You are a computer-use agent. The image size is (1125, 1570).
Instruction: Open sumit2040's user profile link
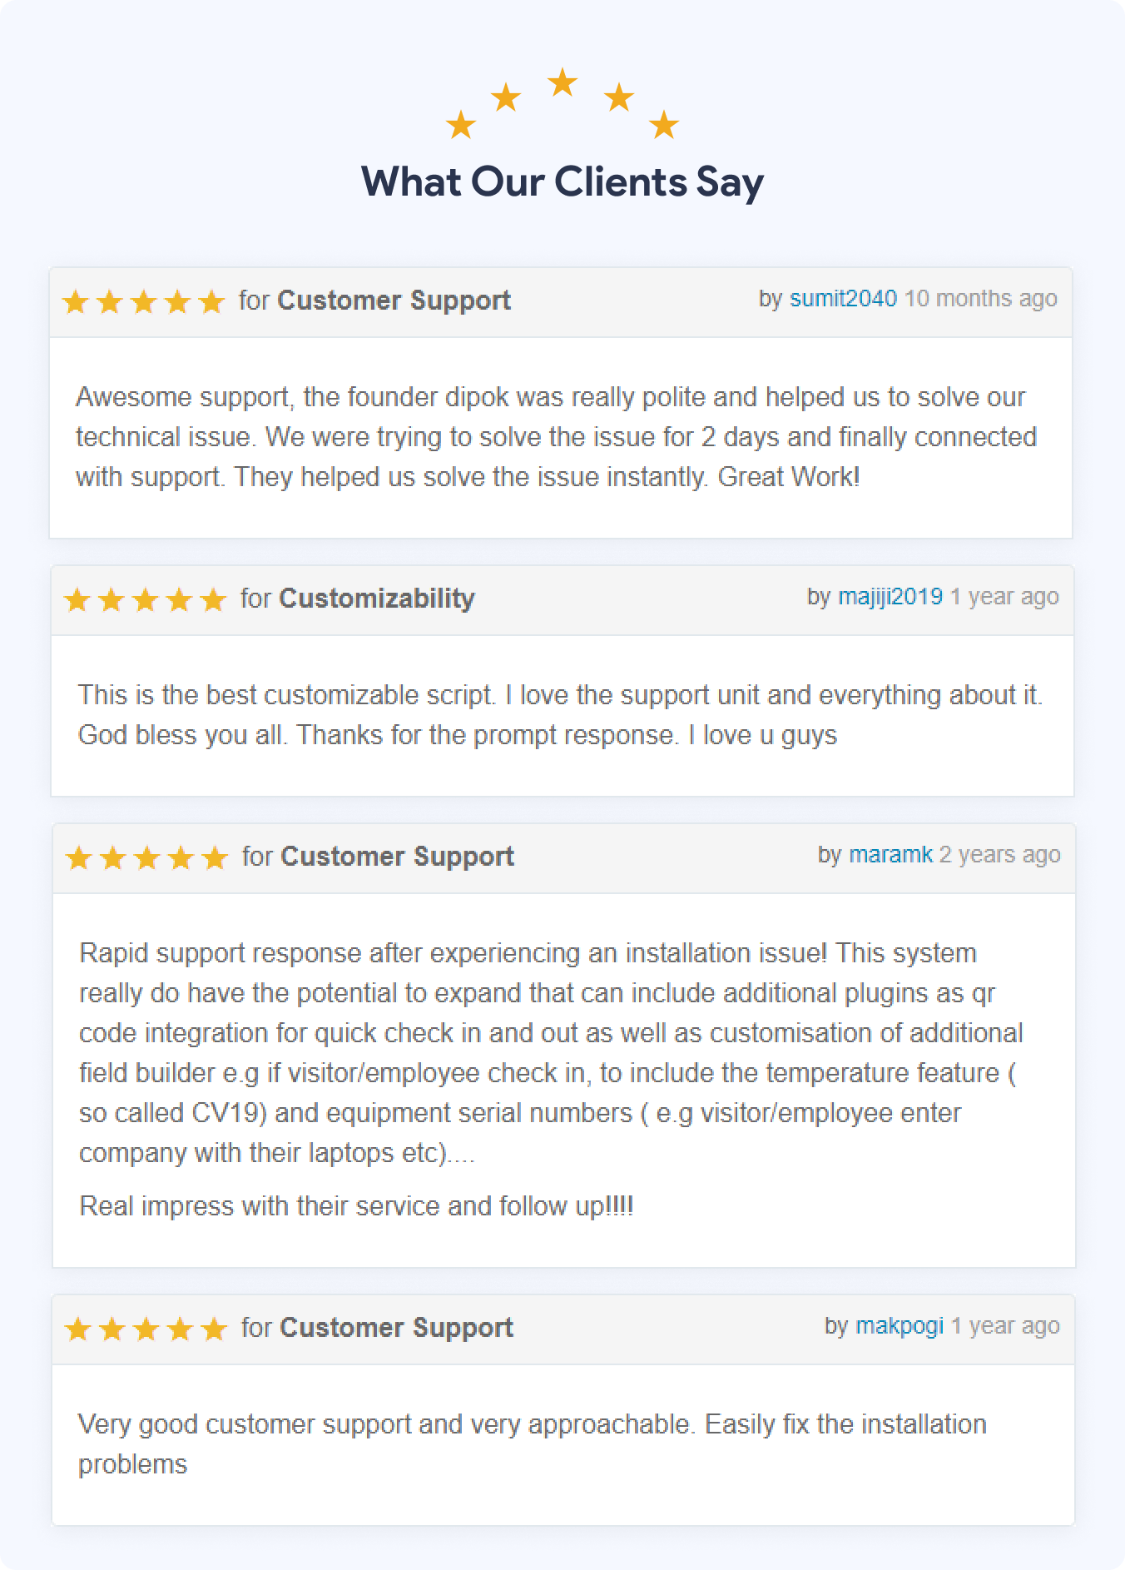tap(843, 299)
